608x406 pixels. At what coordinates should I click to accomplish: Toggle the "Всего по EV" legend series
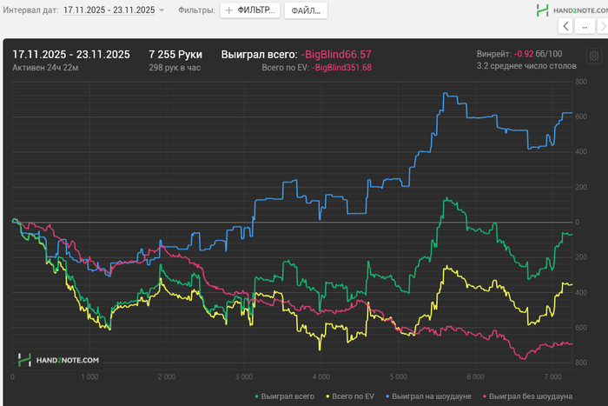356,396
